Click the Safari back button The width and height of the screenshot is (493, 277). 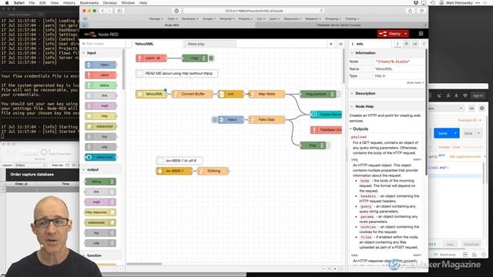click(102, 11)
